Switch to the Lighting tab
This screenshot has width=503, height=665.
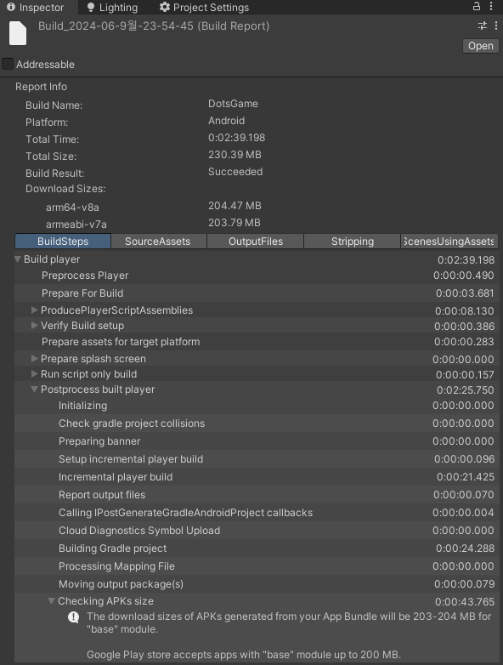click(x=113, y=7)
